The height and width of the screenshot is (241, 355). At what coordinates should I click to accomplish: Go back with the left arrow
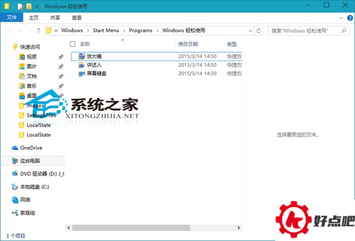pos(8,31)
